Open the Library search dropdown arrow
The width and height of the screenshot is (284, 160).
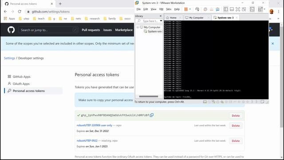tap(161, 21)
